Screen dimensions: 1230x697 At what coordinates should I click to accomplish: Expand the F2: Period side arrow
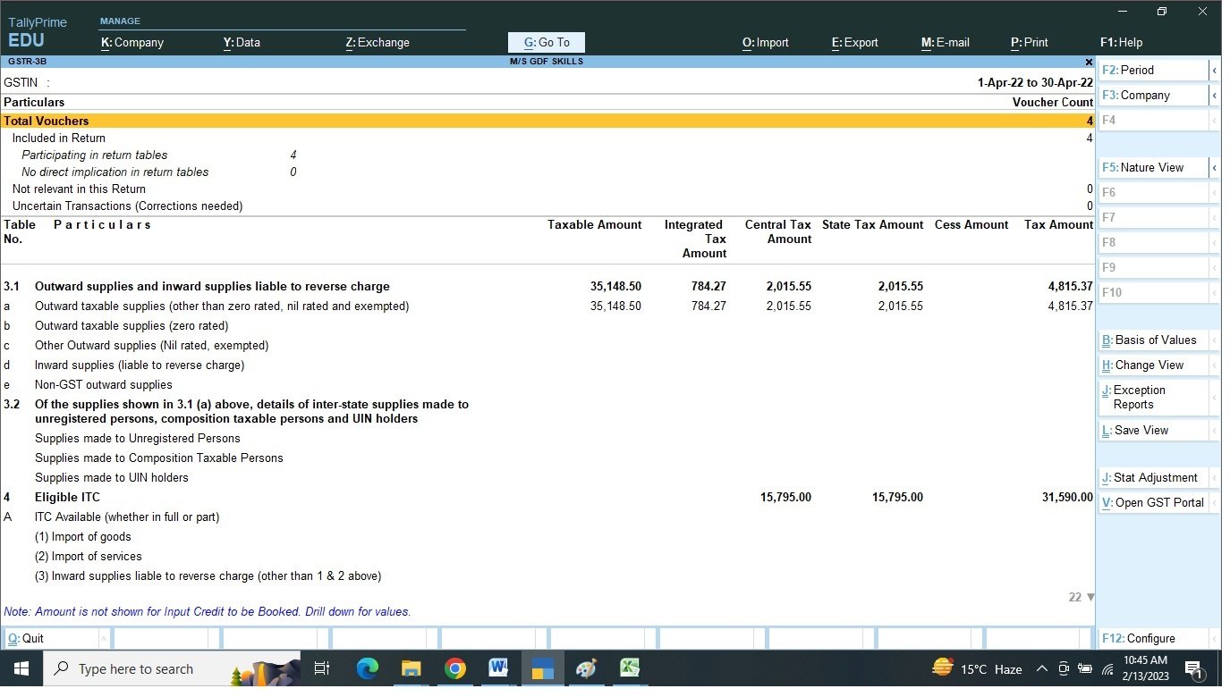(x=1214, y=70)
